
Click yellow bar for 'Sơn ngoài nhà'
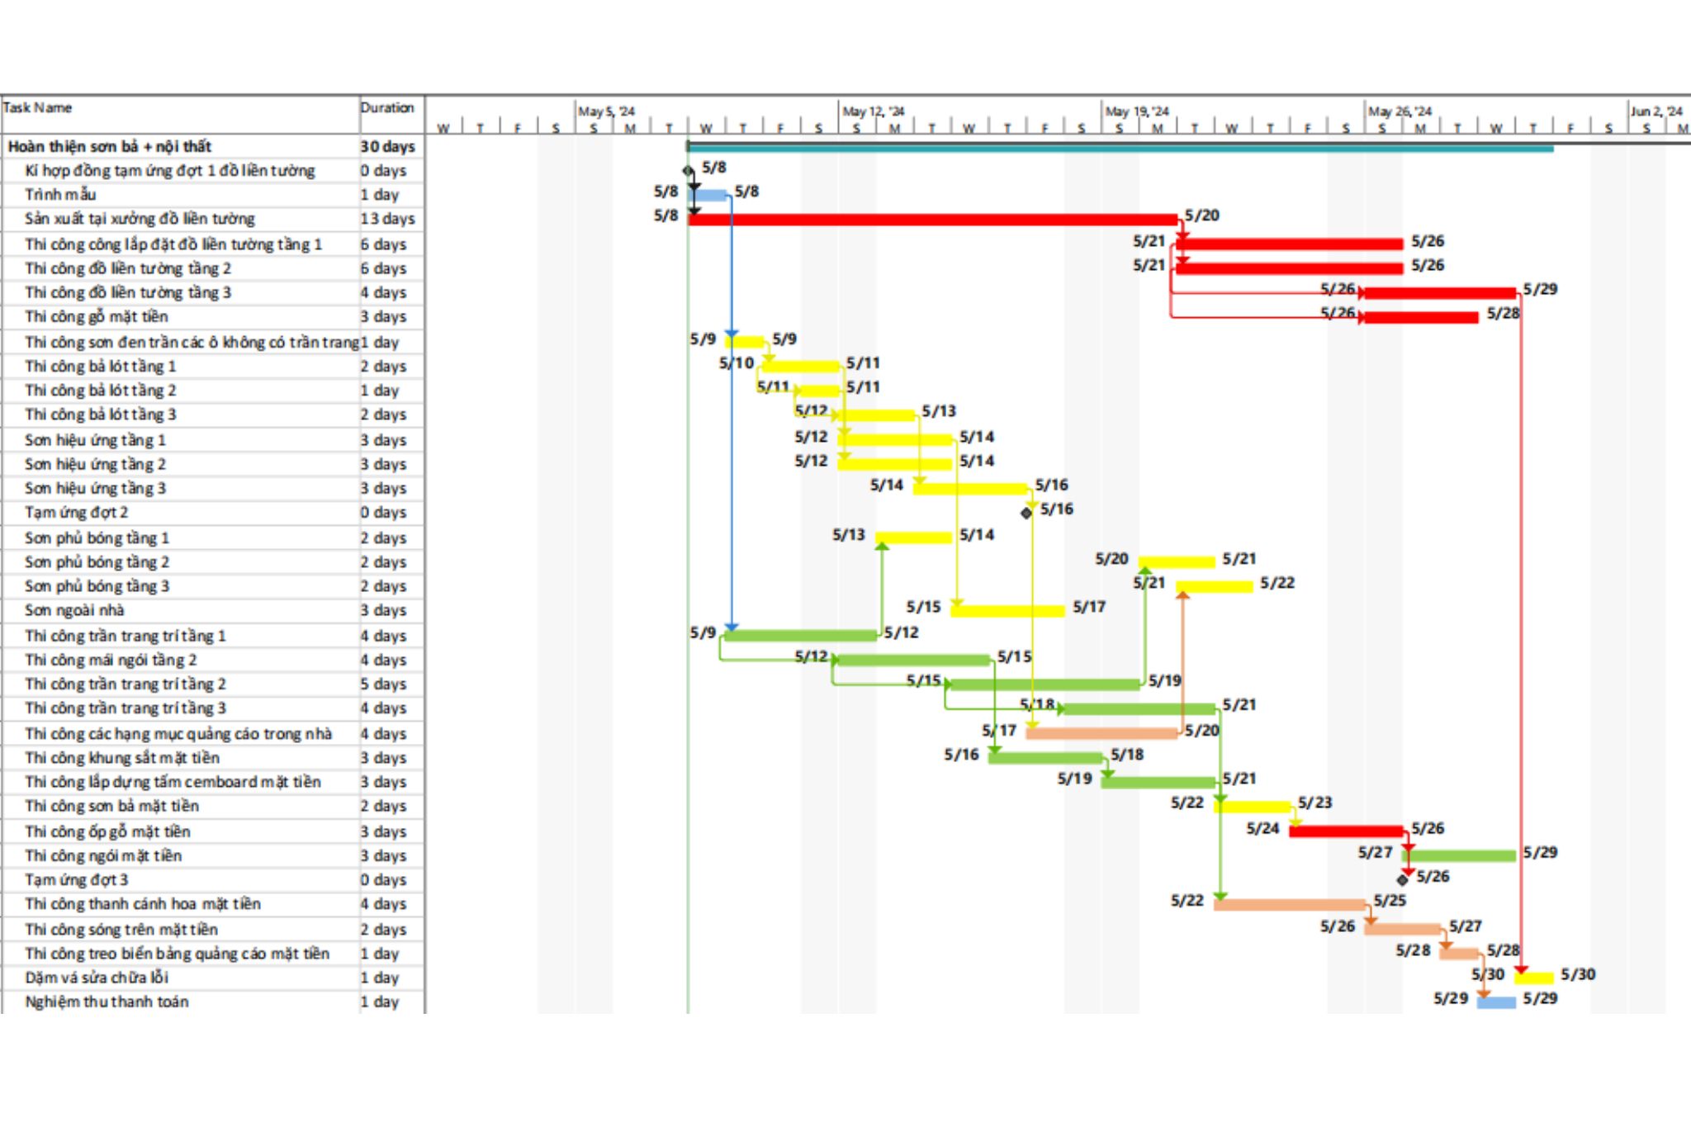pyautogui.click(x=1008, y=611)
